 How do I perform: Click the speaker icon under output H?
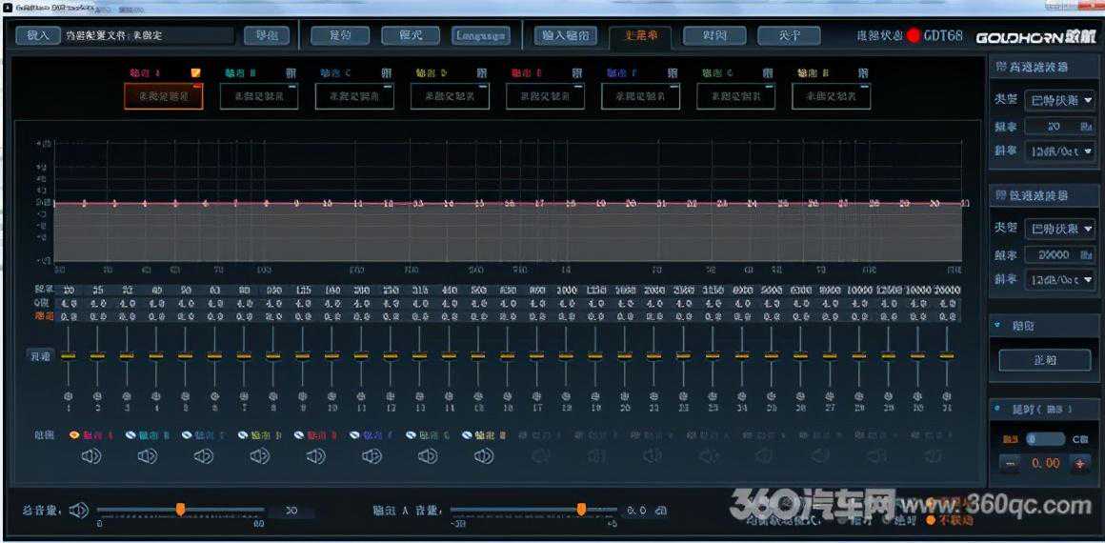tap(484, 456)
